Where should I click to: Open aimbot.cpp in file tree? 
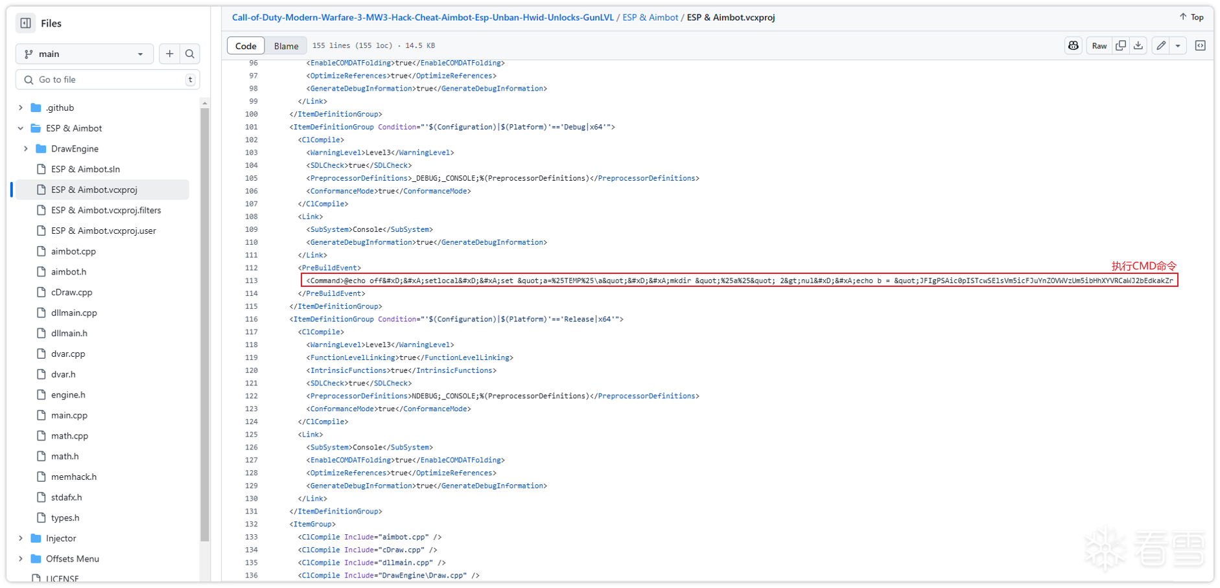(x=73, y=251)
